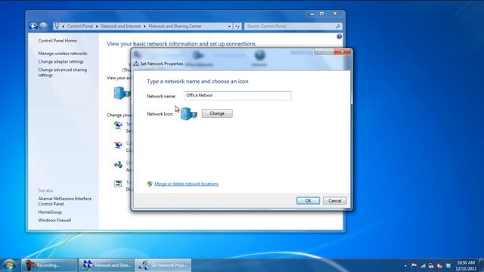Expand the address bar history dropdown

point(229,26)
